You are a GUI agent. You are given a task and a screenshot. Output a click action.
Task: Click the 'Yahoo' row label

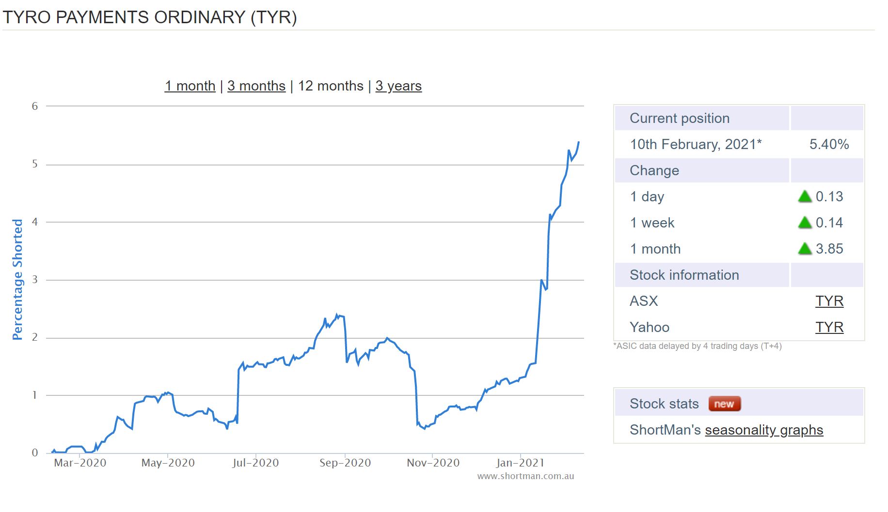[650, 327]
